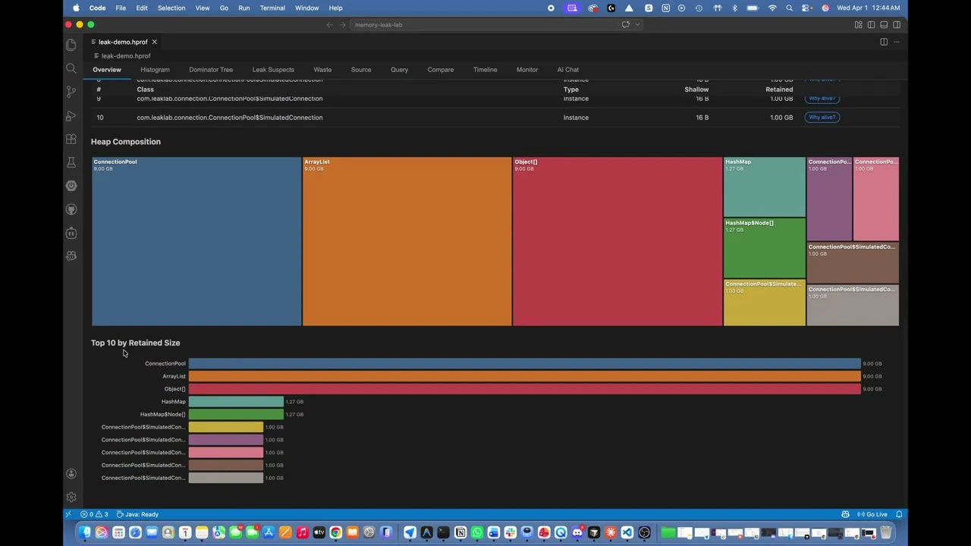971x546 pixels.
Task: Open the Run and Debug view
Action: point(71,116)
